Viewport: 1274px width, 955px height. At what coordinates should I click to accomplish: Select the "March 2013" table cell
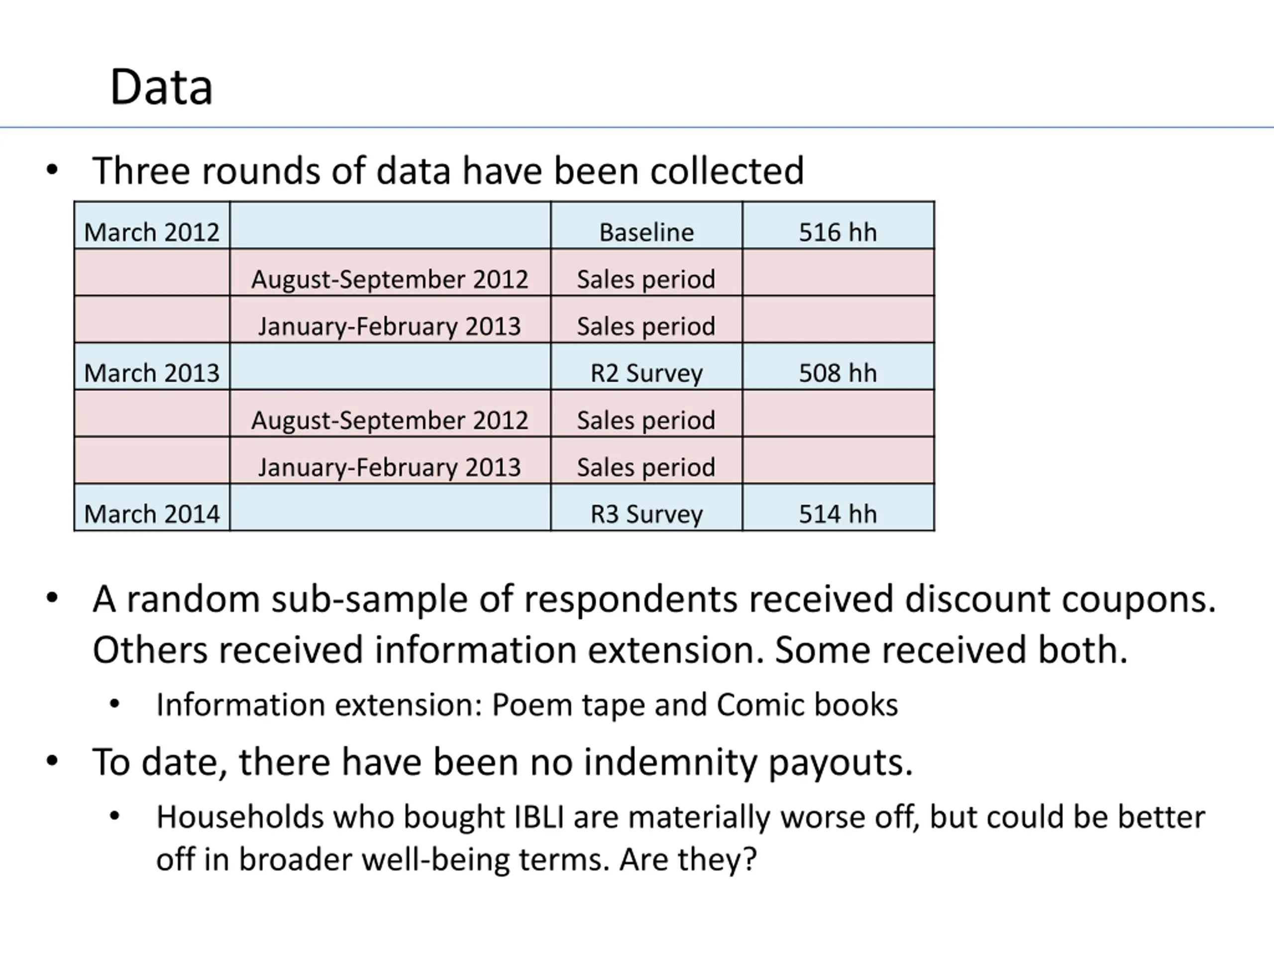tap(151, 373)
